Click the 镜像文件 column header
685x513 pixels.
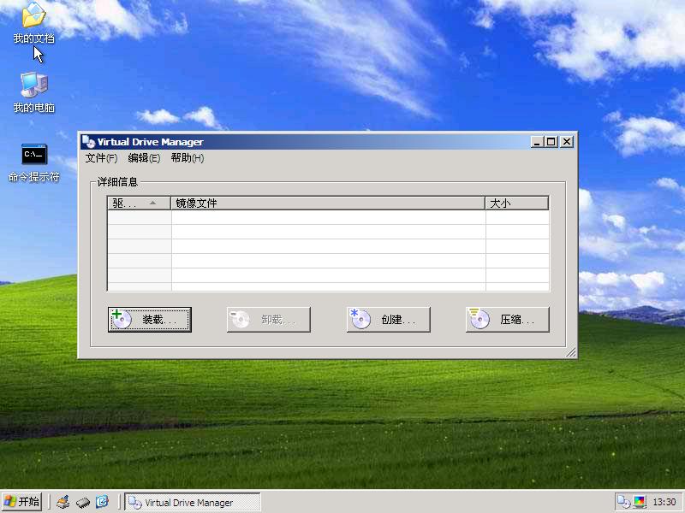point(328,203)
